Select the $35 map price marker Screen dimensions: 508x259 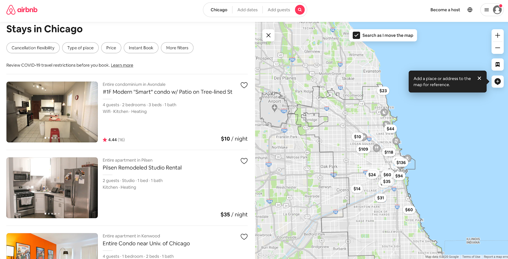pyautogui.click(x=387, y=182)
